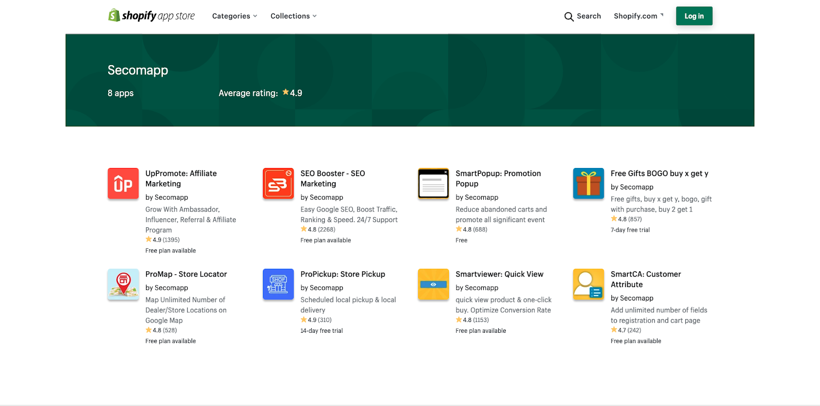Open ProMap - Store Locator title link

point(186,274)
